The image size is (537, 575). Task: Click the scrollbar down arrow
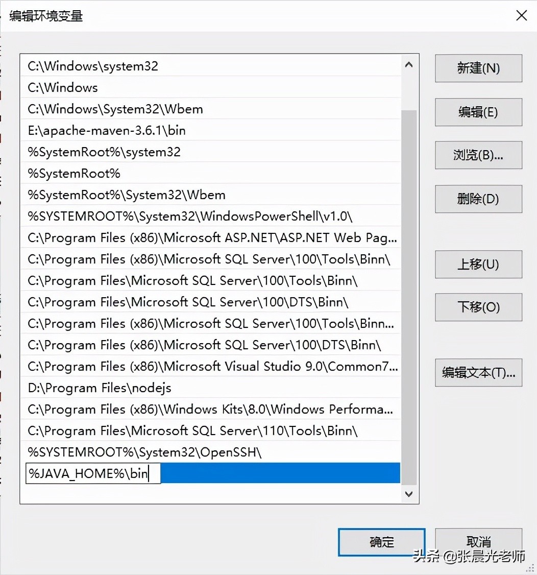(x=409, y=494)
